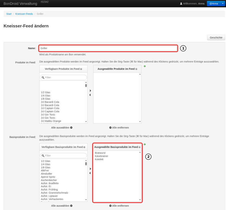Select Käsekrainer in selected base products
This screenshot has width=226, height=210.
(x=101, y=156)
